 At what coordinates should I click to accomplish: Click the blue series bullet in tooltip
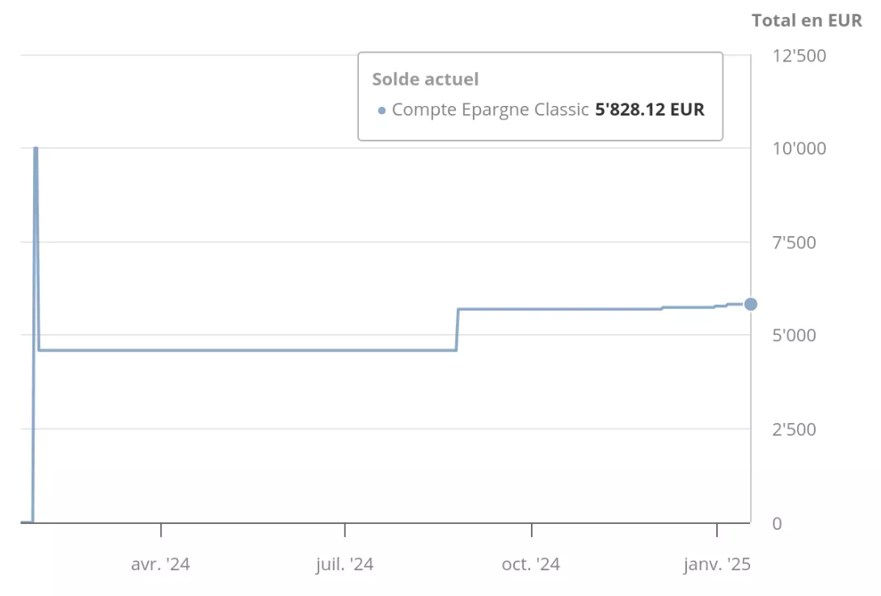[x=381, y=110]
